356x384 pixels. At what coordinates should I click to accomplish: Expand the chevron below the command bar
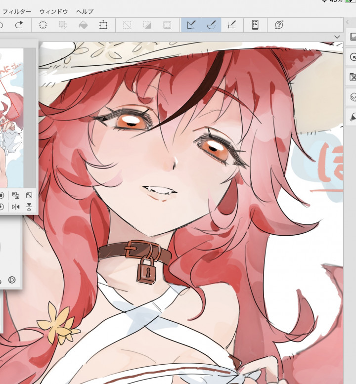pos(337,37)
